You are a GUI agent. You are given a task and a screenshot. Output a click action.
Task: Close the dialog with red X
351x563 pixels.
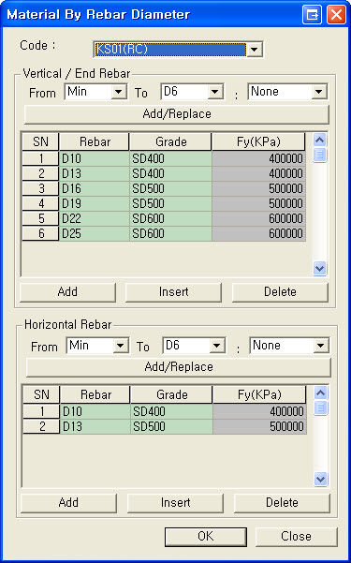(337, 15)
